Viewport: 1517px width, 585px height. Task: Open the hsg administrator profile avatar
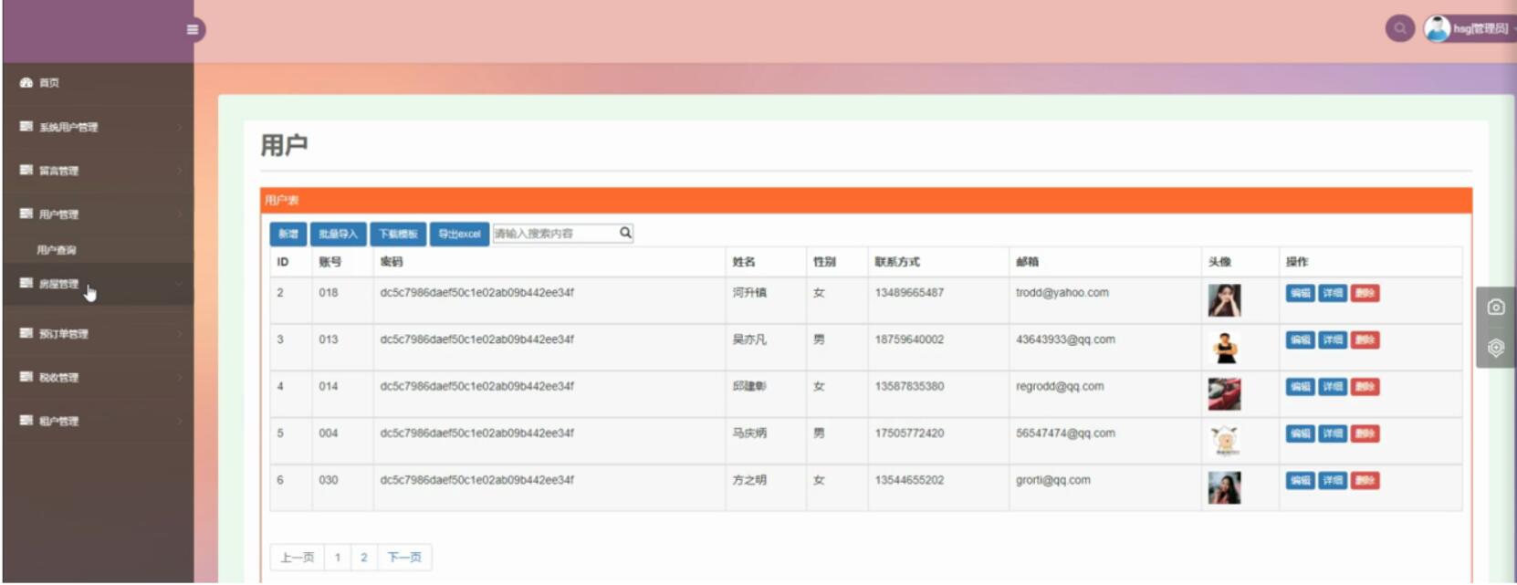point(1438,28)
